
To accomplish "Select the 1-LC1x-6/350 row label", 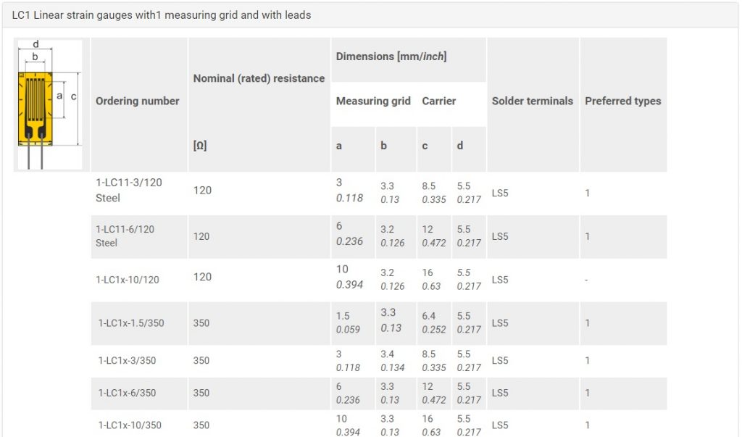I will 127,393.
